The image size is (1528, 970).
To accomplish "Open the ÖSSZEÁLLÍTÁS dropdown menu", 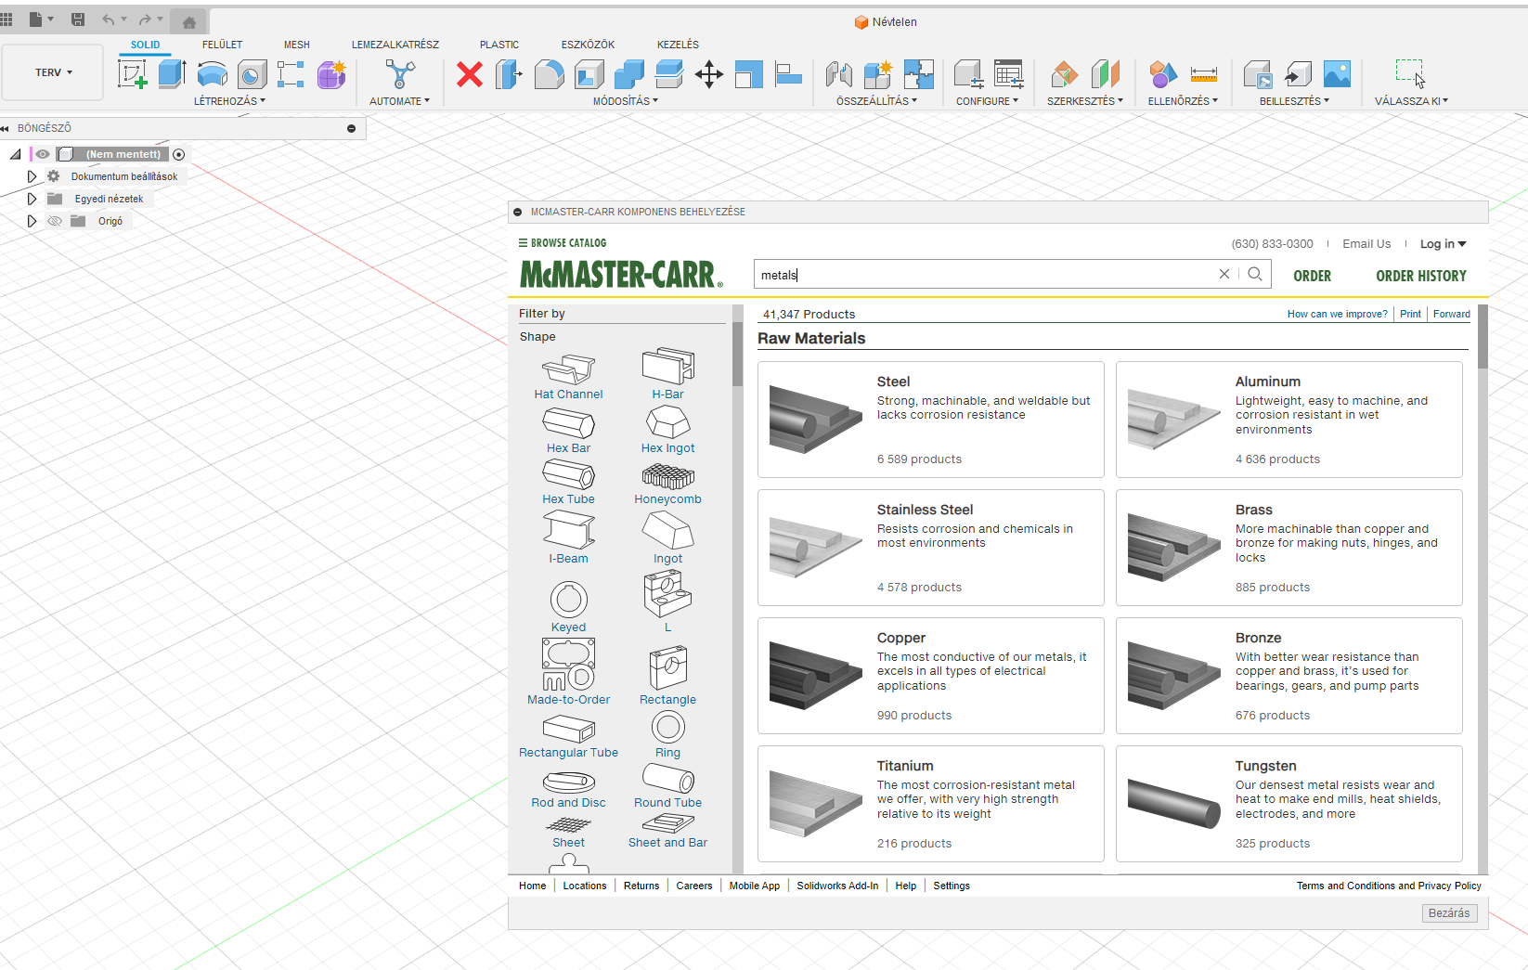I will [x=876, y=101].
